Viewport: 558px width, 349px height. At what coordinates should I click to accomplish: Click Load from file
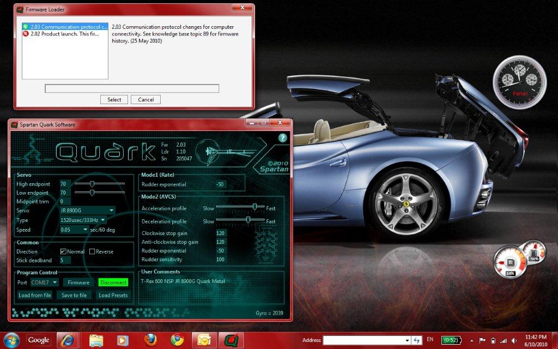click(35, 295)
